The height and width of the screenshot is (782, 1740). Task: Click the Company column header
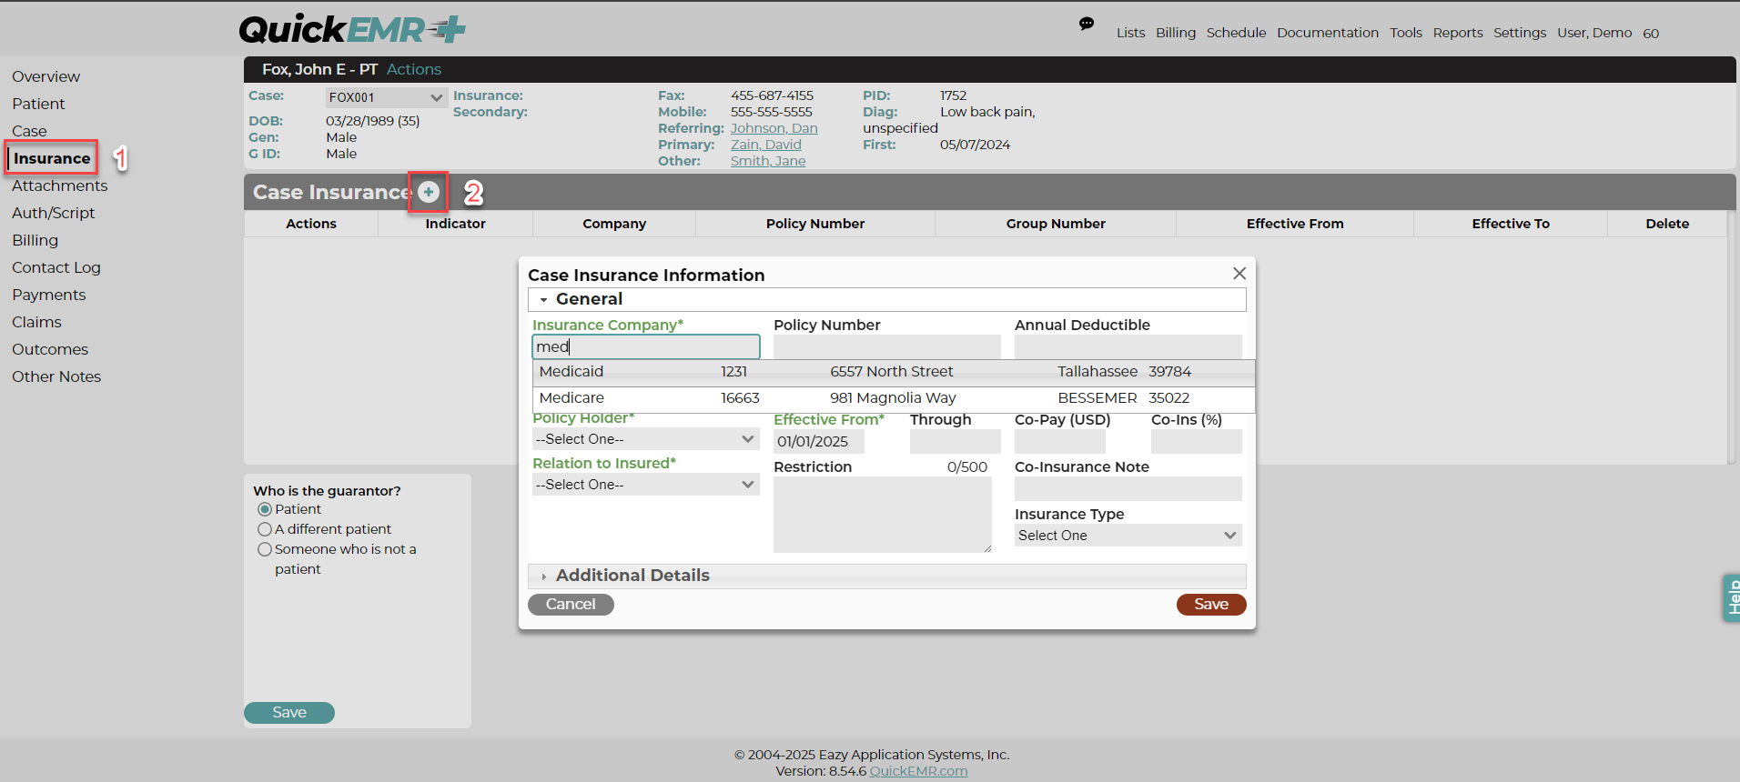pyautogui.click(x=614, y=224)
